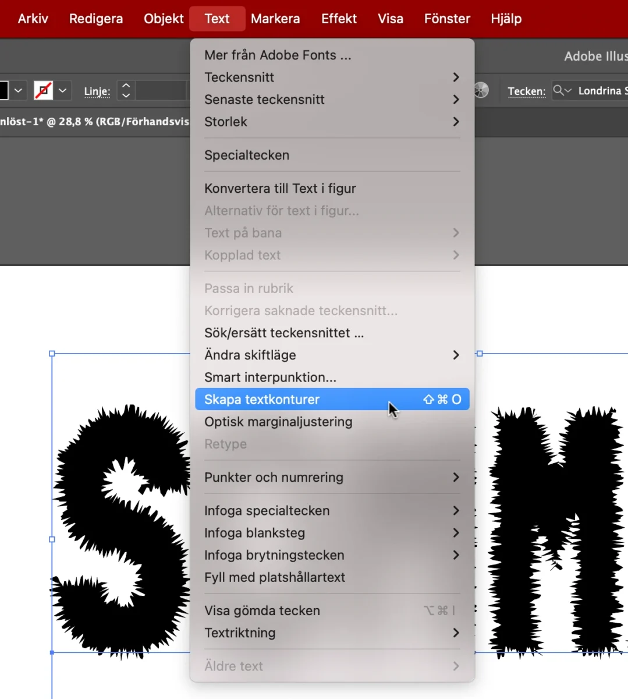Viewport: 628px width, 699px height.
Task: Toggle Visa gömda tecken
Action: pyautogui.click(x=332, y=610)
